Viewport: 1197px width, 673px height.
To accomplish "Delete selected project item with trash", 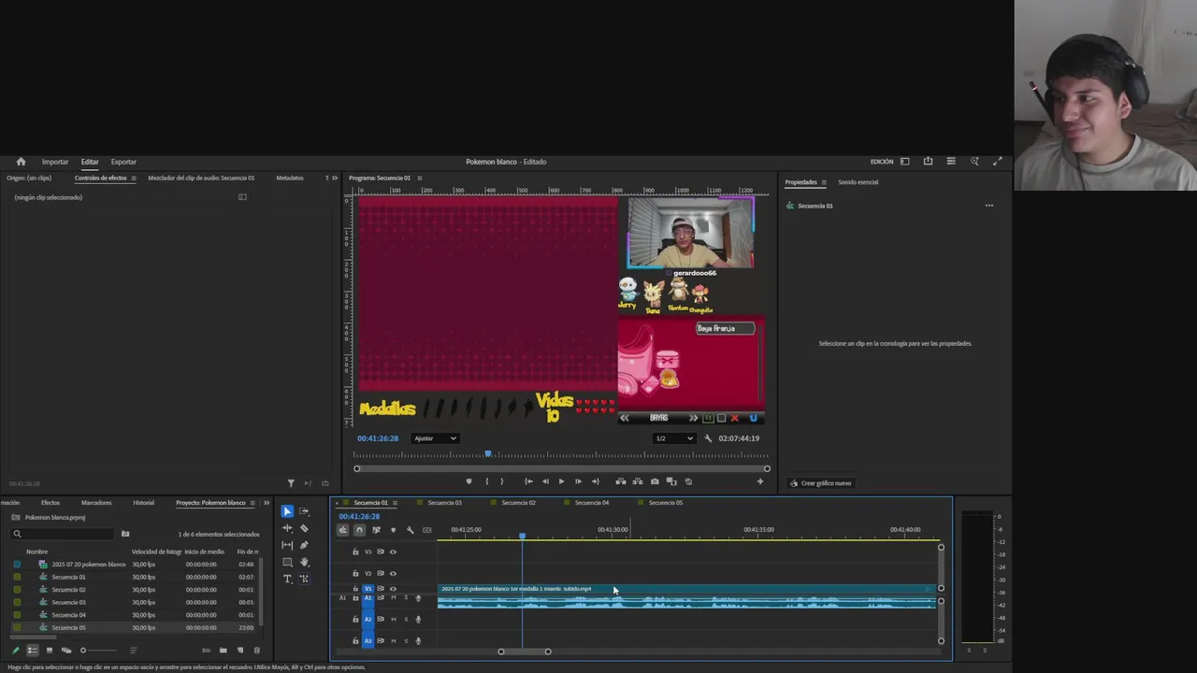I will click(257, 651).
